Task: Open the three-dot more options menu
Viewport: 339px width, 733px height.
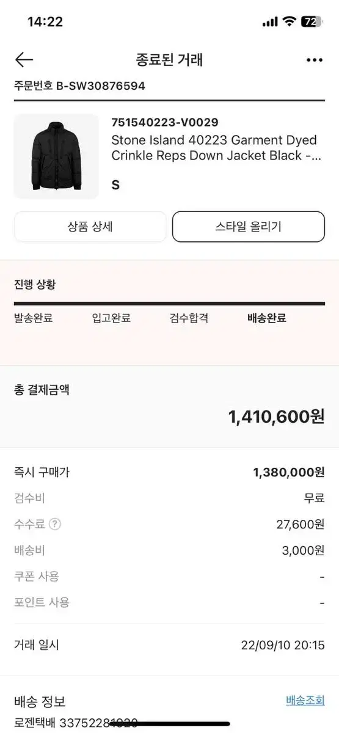Action: click(x=314, y=60)
